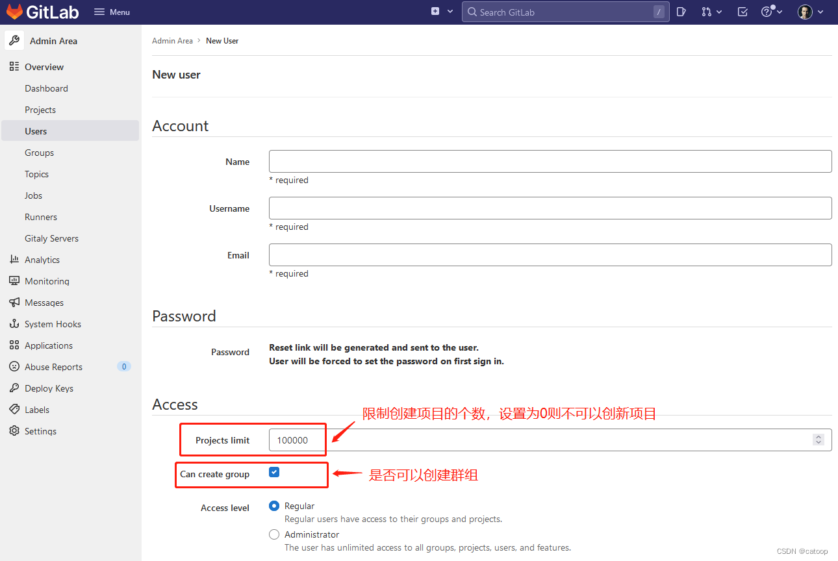The width and height of the screenshot is (838, 561).
Task: Open Groups in the sidebar
Action: [39, 153]
